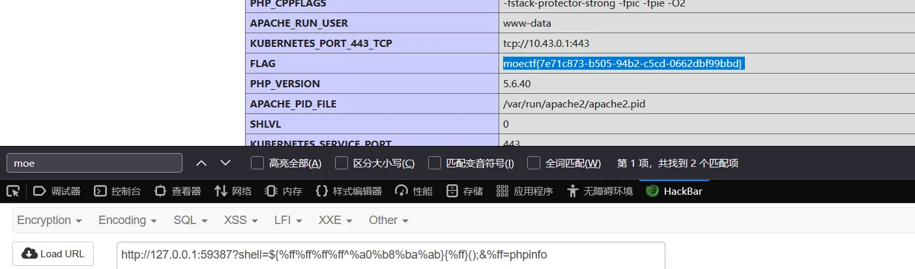Screen dimensions: 915x269
Task: Open the XSS dropdown menu
Action: click(240, 220)
